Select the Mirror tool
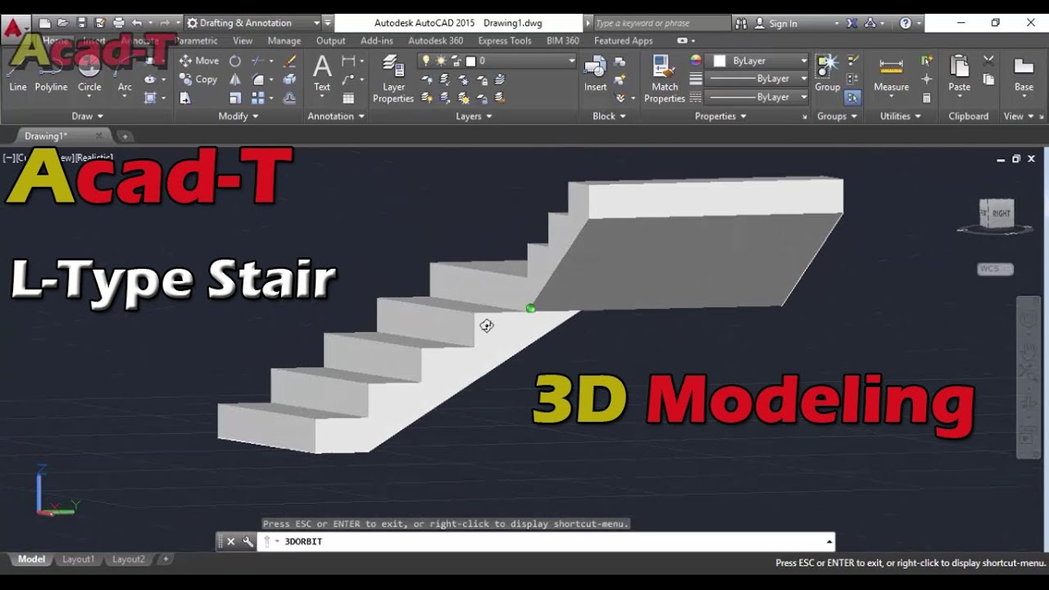Screen dimensions: 1049x590 235,79
